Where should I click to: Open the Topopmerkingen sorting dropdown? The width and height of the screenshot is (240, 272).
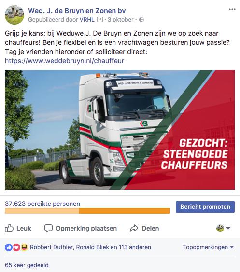(x=208, y=247)
